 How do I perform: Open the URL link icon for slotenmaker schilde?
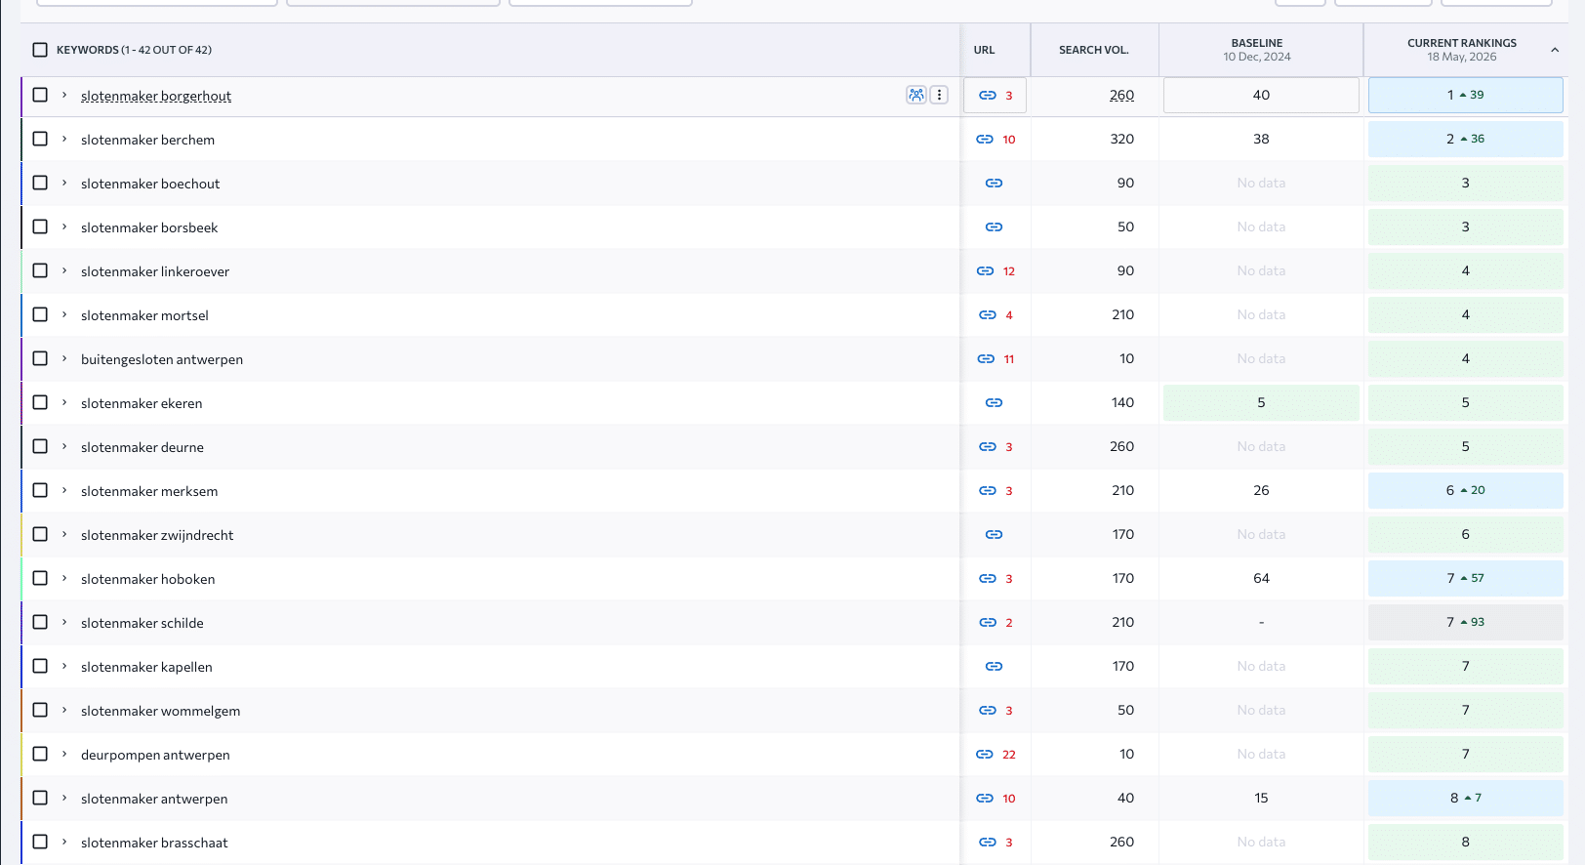pyautogui.click(x=988, y=623)
